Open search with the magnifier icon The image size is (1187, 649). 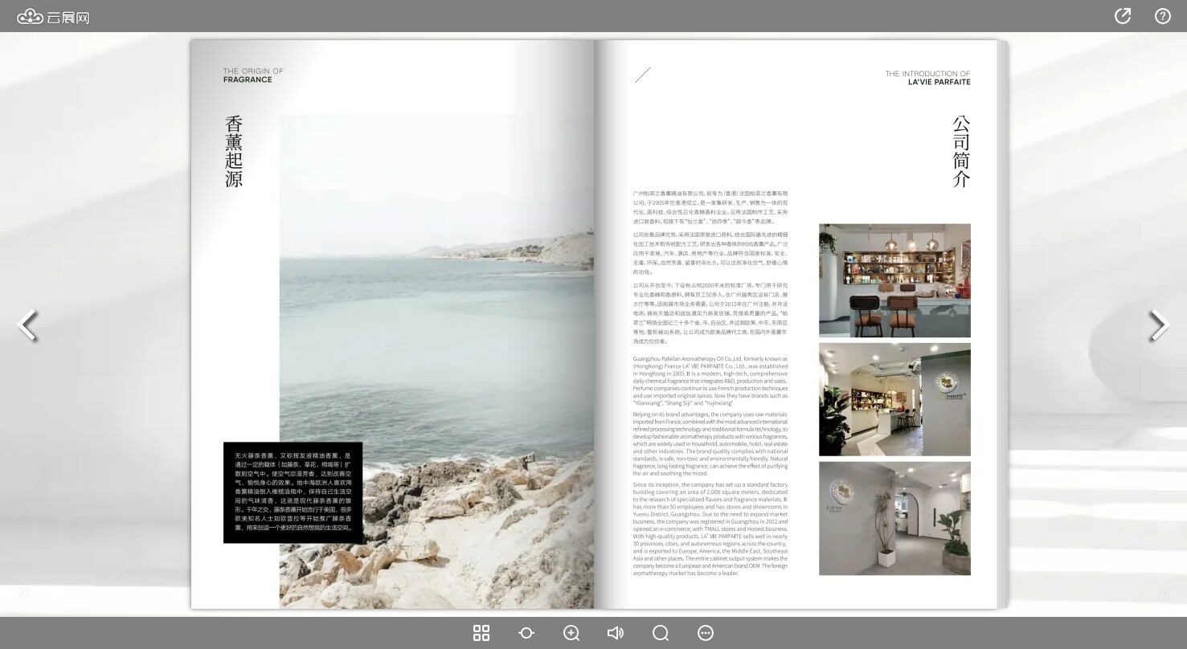[x=661, y=633]
